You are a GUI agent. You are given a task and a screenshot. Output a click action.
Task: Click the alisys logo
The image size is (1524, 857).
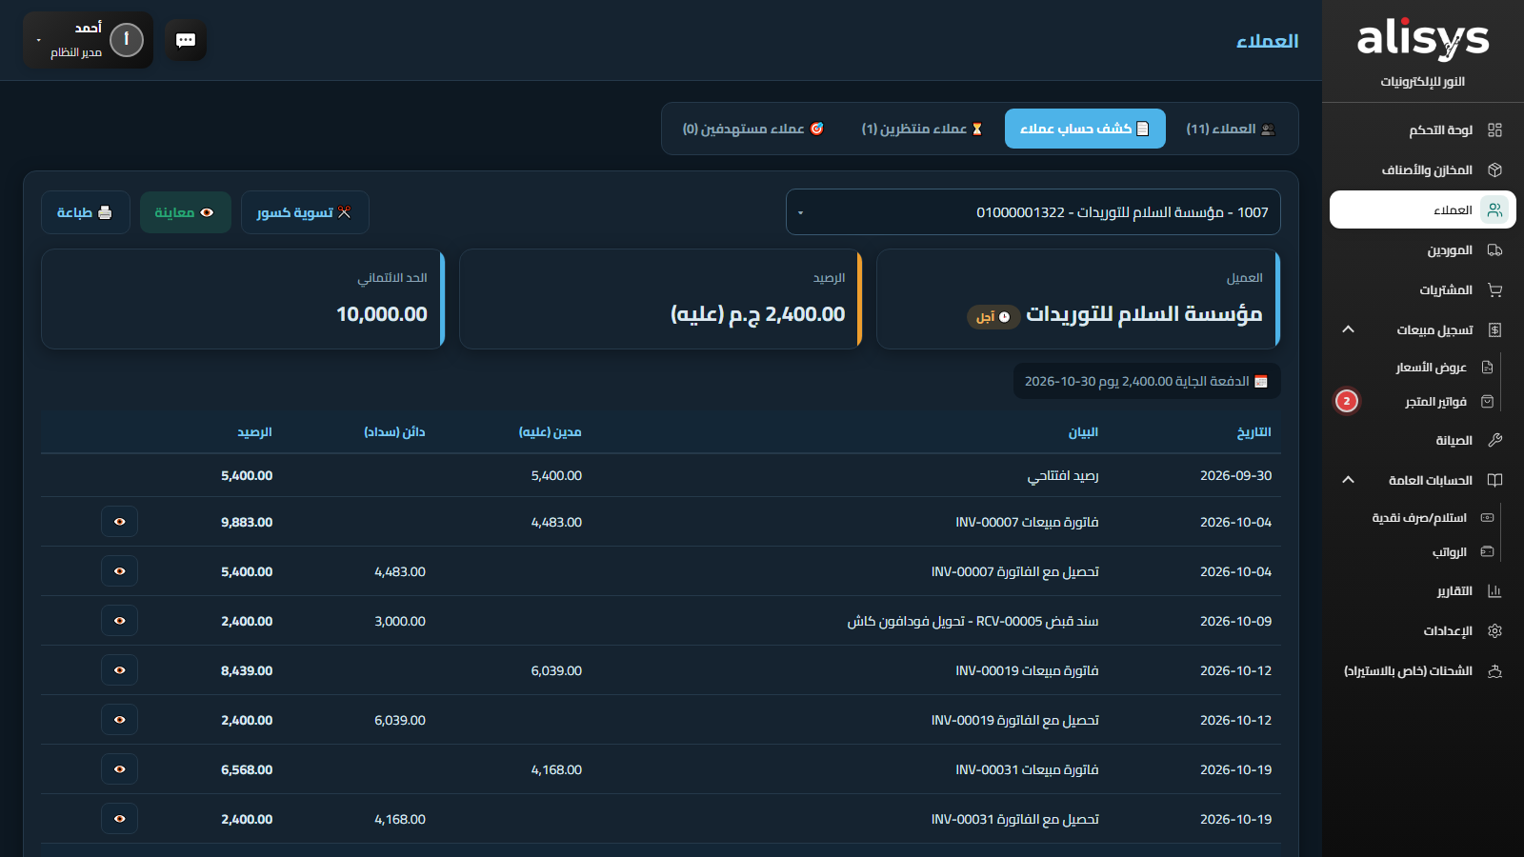(x=1423, y=39)
